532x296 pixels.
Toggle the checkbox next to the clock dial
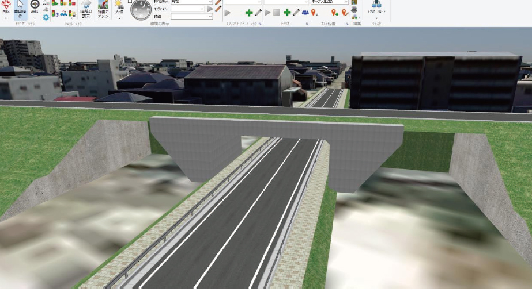click(x=130, y=1)
